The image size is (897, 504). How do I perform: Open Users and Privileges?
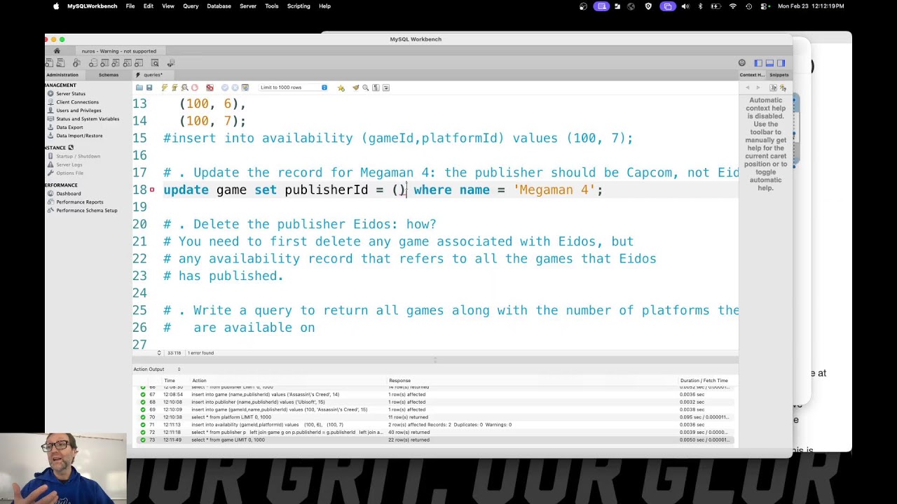point(78,111)
